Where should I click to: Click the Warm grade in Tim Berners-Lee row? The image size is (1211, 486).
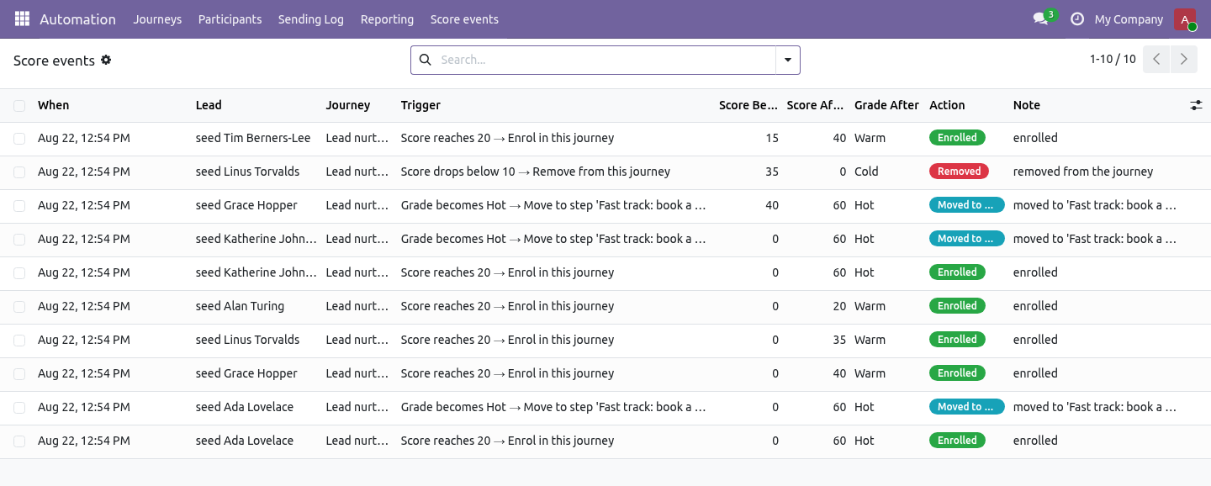(870, 138)
